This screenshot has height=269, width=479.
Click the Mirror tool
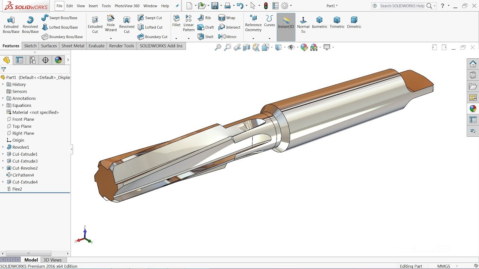point(227,37)
